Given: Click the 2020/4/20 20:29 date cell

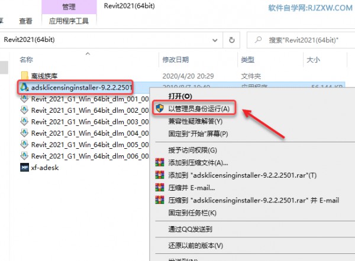Looking at the screenshot, I should (188, 76).
